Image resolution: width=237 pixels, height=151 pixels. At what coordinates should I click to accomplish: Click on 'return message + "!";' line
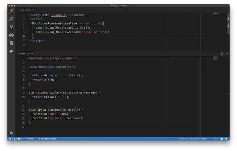point(50,97)
